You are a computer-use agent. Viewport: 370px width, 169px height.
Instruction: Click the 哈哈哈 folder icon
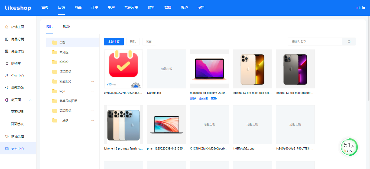tap(55, 62)
